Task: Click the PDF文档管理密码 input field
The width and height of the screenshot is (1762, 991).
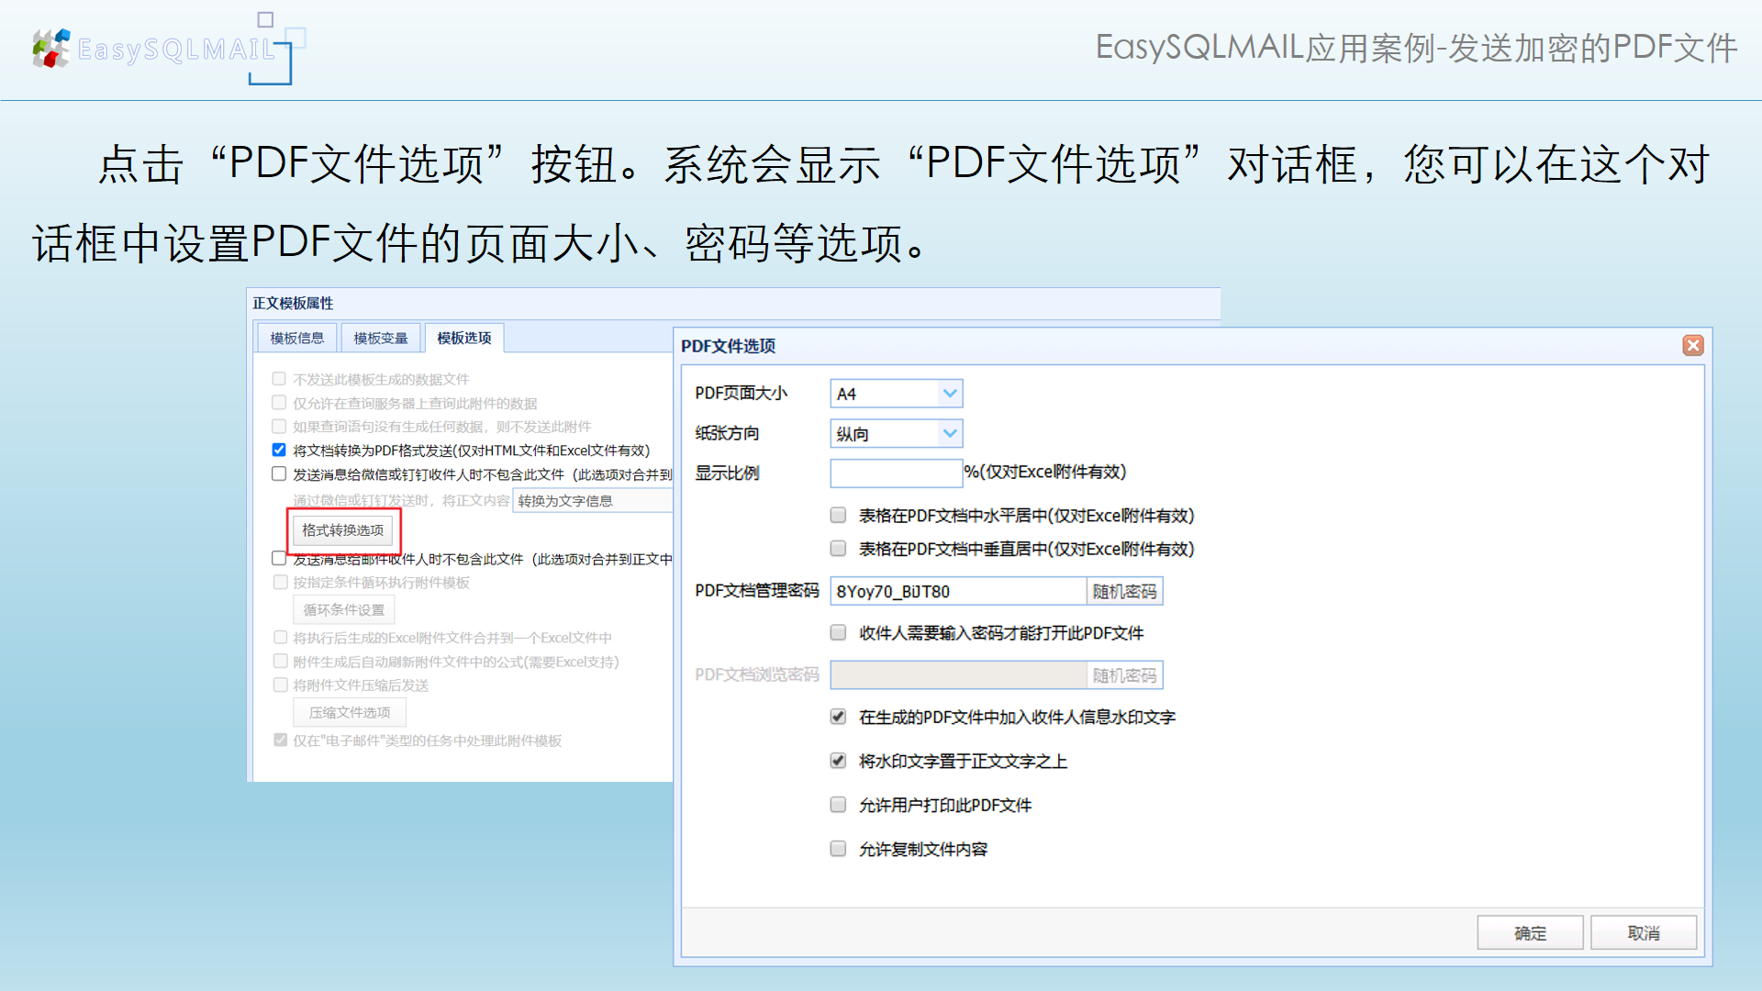Action: coord(958,591)
